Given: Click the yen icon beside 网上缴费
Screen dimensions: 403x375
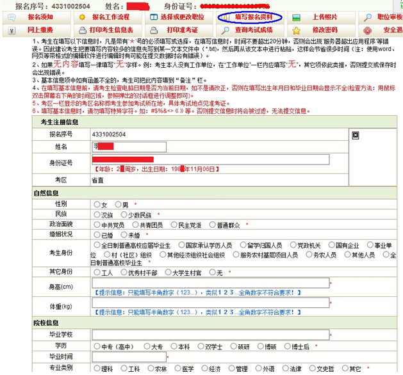Looking at the screenshot, I should pyautogui.click(x=12, y=31).
